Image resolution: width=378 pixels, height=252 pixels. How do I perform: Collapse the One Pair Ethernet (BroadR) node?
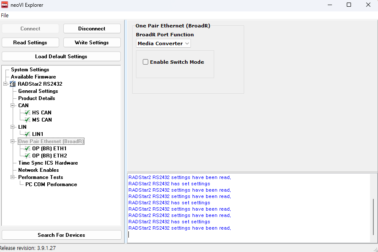pyautogui.click(x=13, y=141)
